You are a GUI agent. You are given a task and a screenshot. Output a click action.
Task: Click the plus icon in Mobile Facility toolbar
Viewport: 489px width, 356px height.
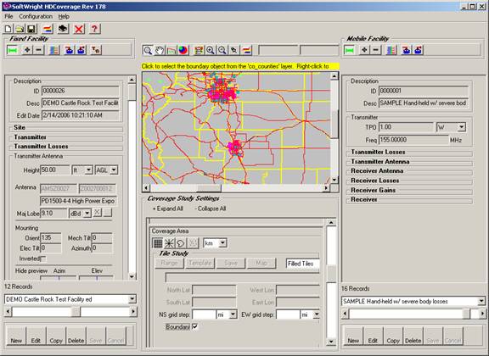364,50
